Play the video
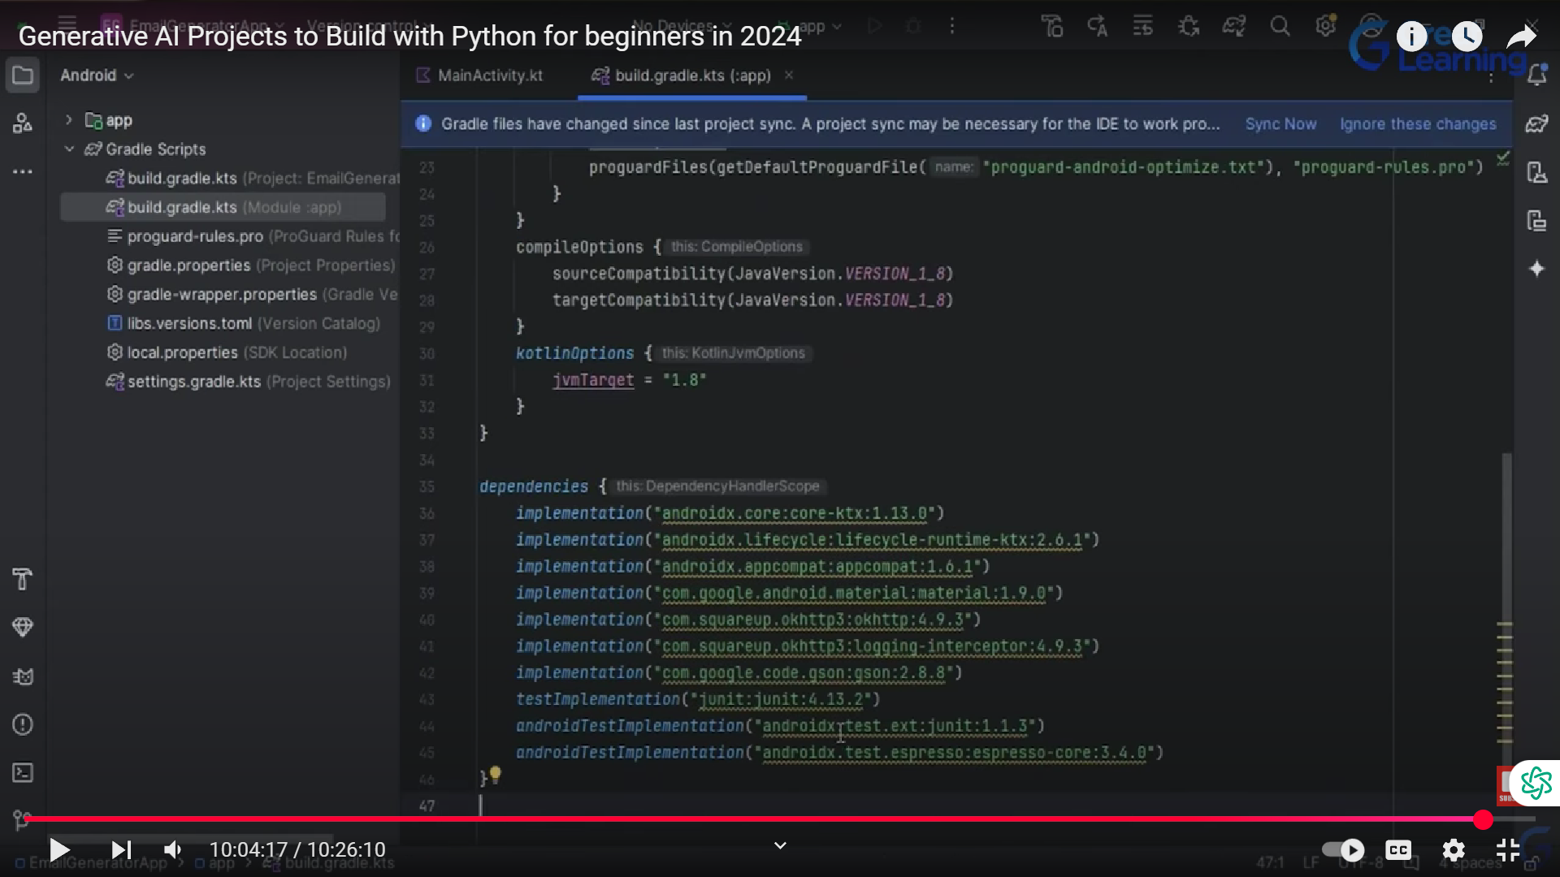This screenshot has height=877, width=1560. click(x=58, y=850)
